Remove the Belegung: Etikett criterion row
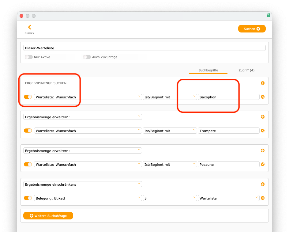Viewport: 289px width, 232px height. (262, 198)
